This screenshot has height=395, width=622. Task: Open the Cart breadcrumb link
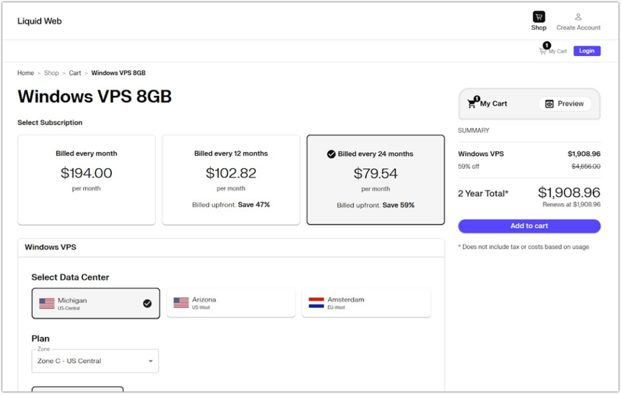click(75, 73)
